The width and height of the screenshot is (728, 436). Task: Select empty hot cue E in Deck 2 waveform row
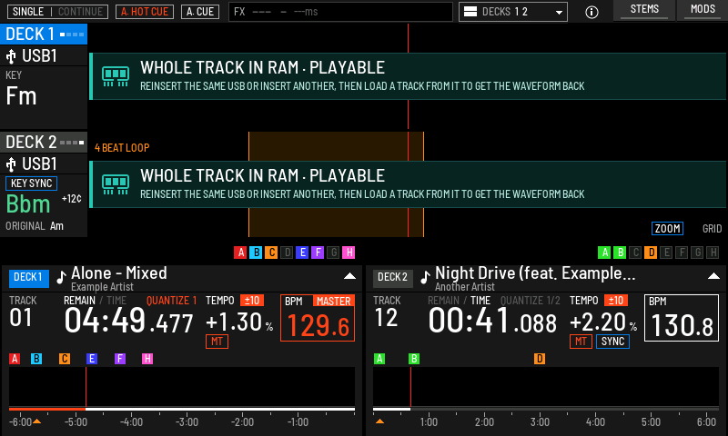(666, 253)
